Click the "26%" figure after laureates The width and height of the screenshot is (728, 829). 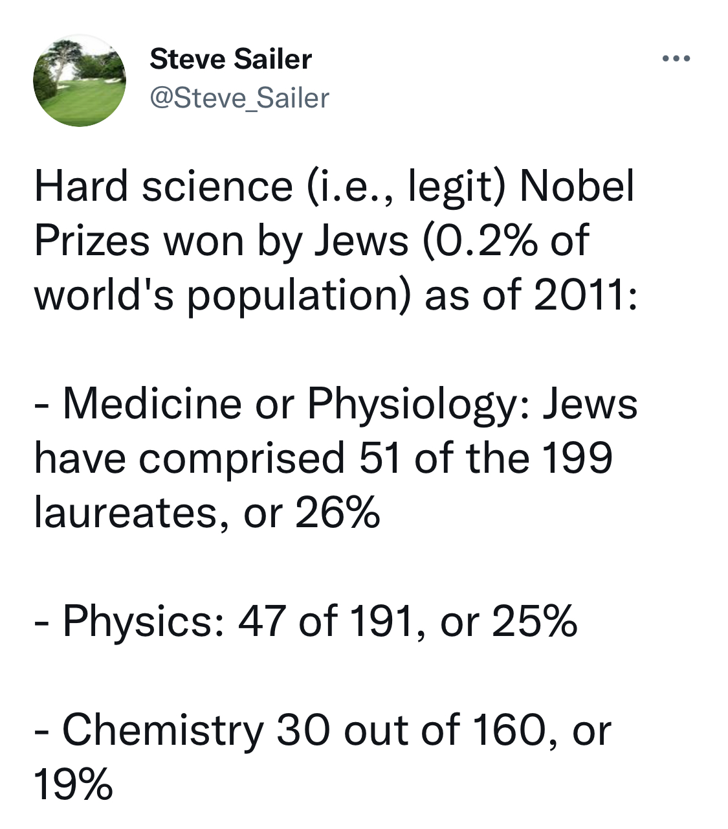click(337, 513)
